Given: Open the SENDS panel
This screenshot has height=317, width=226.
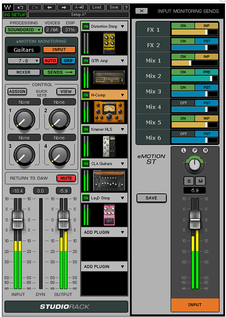Looking at the screenshot, I should (x=59, y=72).
